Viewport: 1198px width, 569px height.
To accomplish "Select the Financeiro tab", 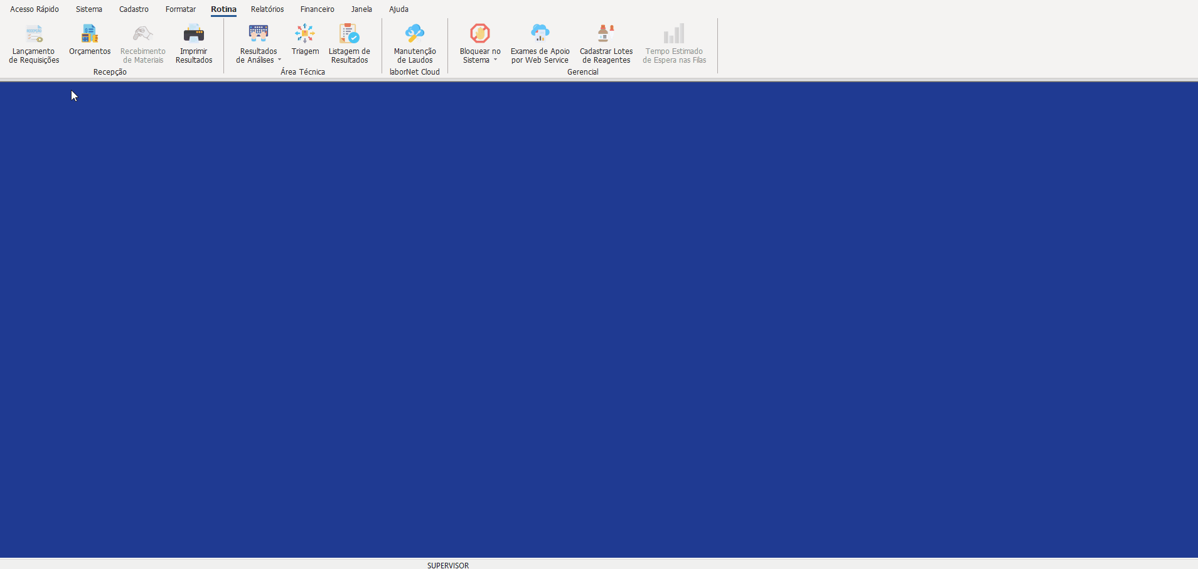I will point(317,9).
